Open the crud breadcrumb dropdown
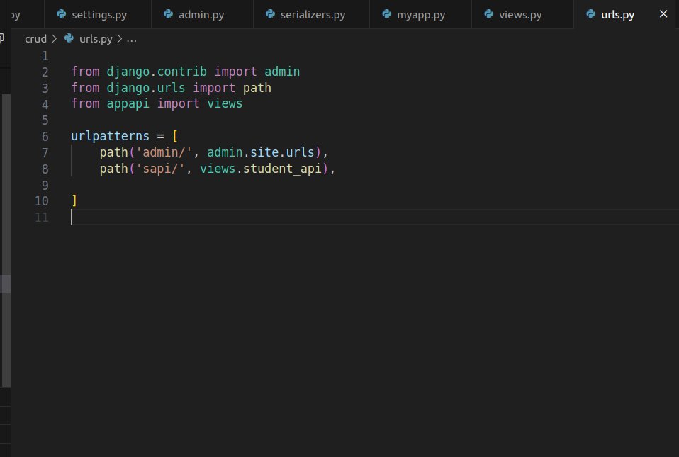Image resolution: width=679 pixels, height=457 pixels. tap(35, 39)
